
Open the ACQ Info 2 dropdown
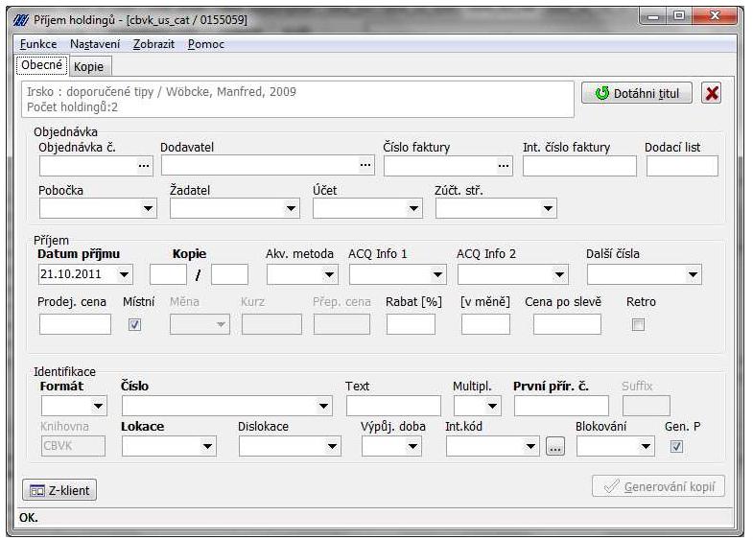[559, 275]
